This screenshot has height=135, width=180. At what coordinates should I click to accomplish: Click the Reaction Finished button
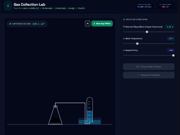click(x=149, y=75)
